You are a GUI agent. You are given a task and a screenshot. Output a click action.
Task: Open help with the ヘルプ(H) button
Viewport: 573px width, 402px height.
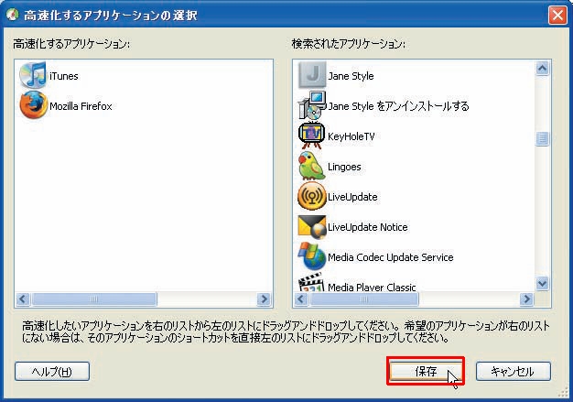[52, 371]
